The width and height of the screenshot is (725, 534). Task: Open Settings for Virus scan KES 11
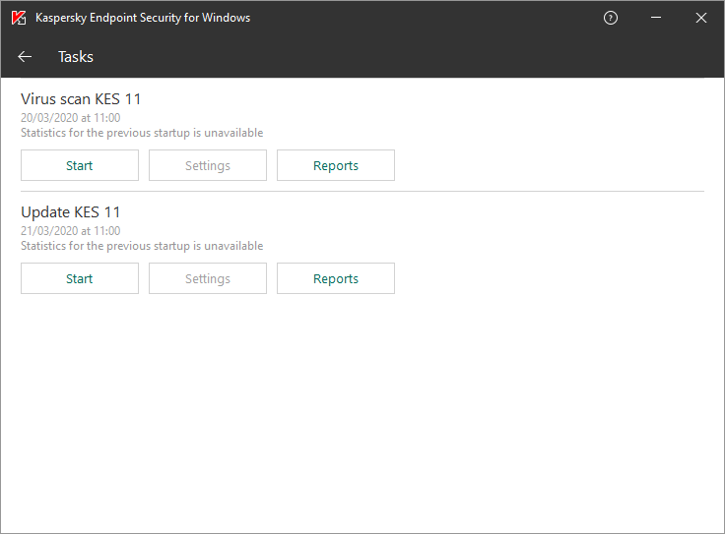coord(208,165)
